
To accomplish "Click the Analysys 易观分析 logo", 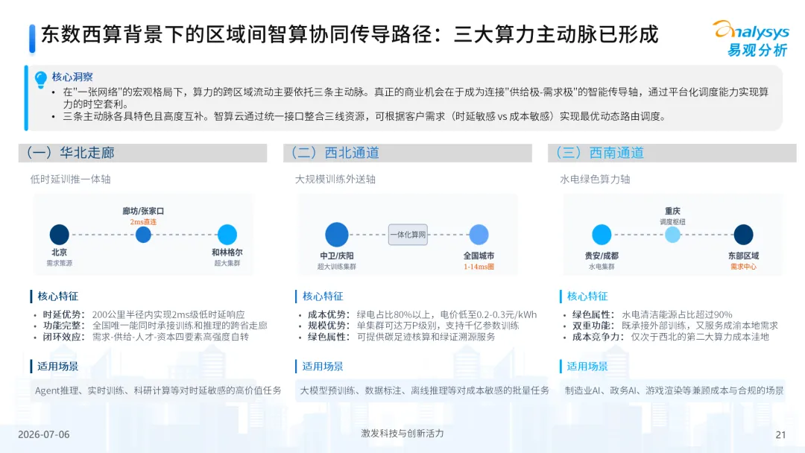I will [751, 39].
